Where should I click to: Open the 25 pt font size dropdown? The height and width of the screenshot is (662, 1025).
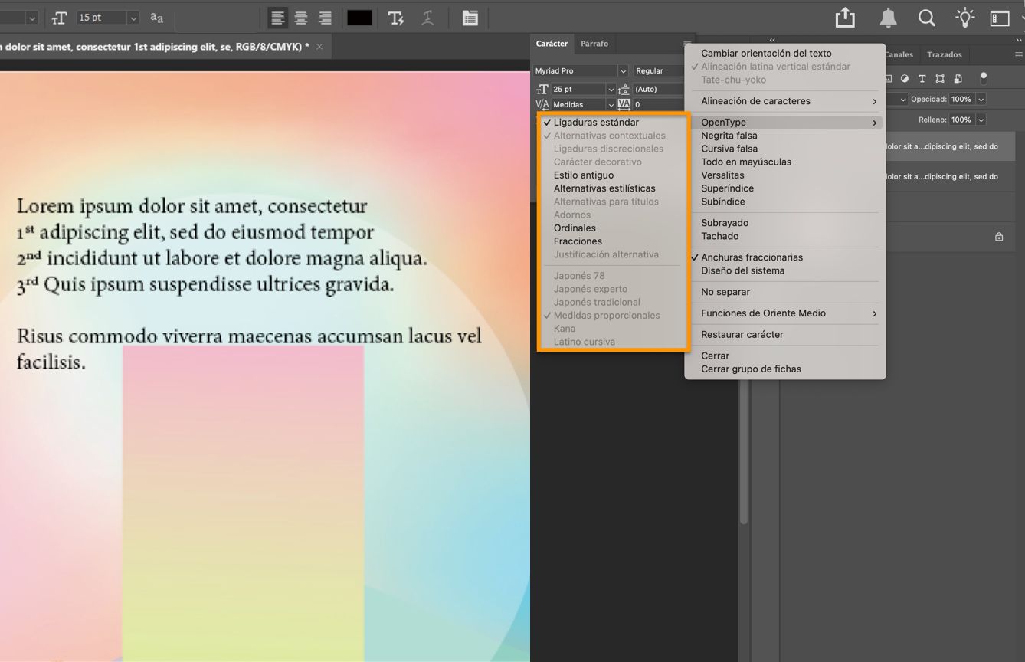coord(611,88)
